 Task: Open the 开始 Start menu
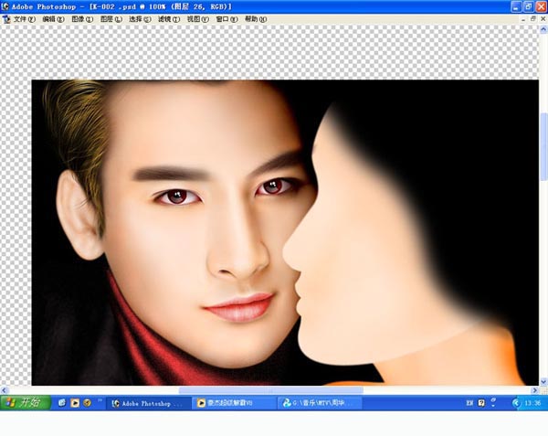tap(26, 403)
